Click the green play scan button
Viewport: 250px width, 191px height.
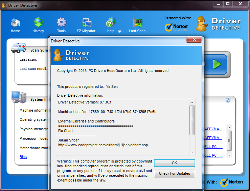217,64
